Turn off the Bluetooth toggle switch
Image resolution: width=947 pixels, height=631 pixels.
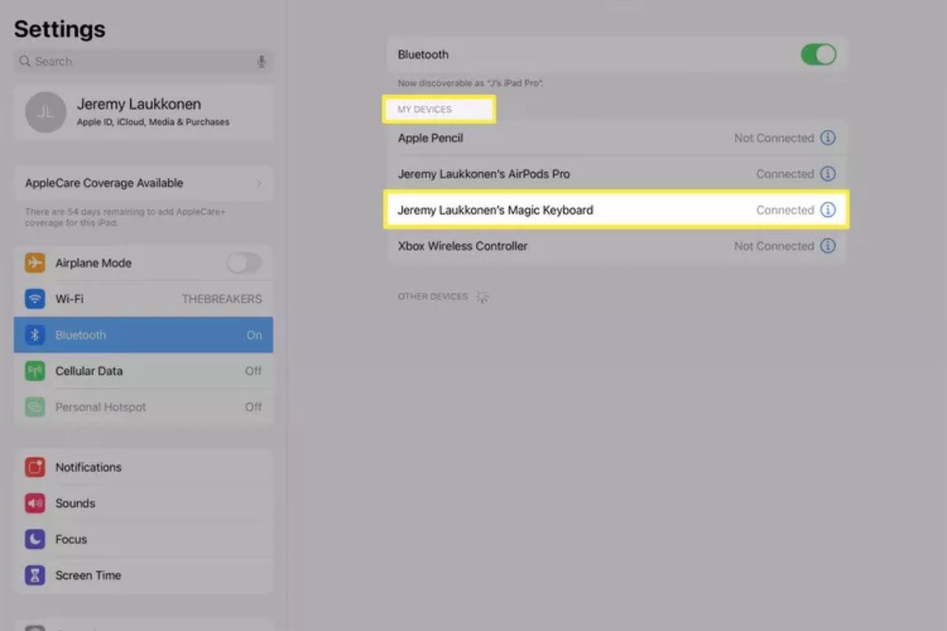818,54
